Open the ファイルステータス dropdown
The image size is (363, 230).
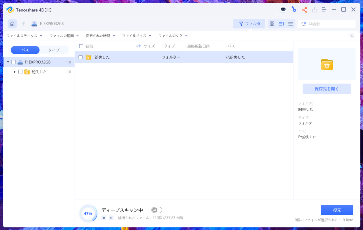pos(24,36)
